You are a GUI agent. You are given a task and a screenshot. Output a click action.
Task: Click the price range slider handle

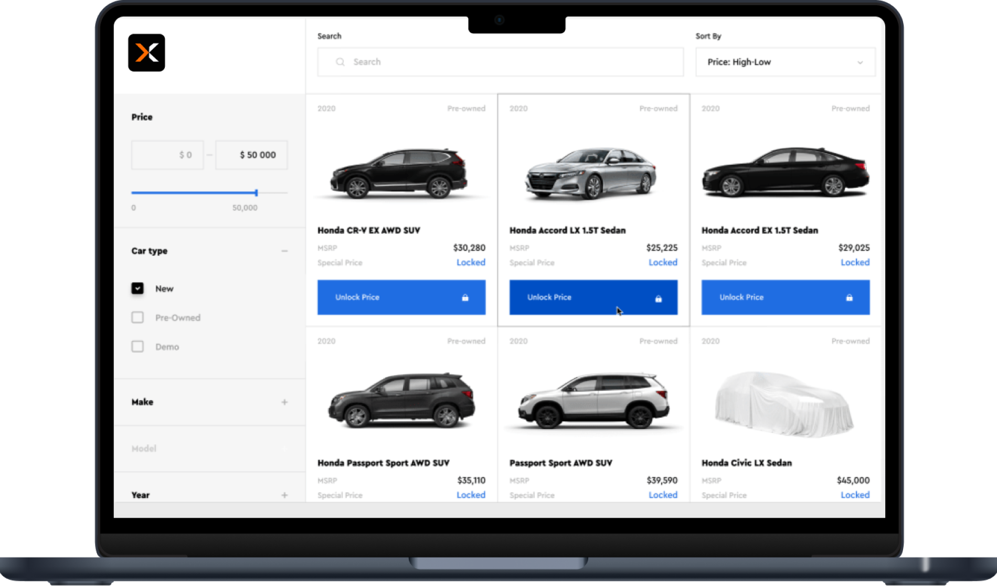(256, 193)
